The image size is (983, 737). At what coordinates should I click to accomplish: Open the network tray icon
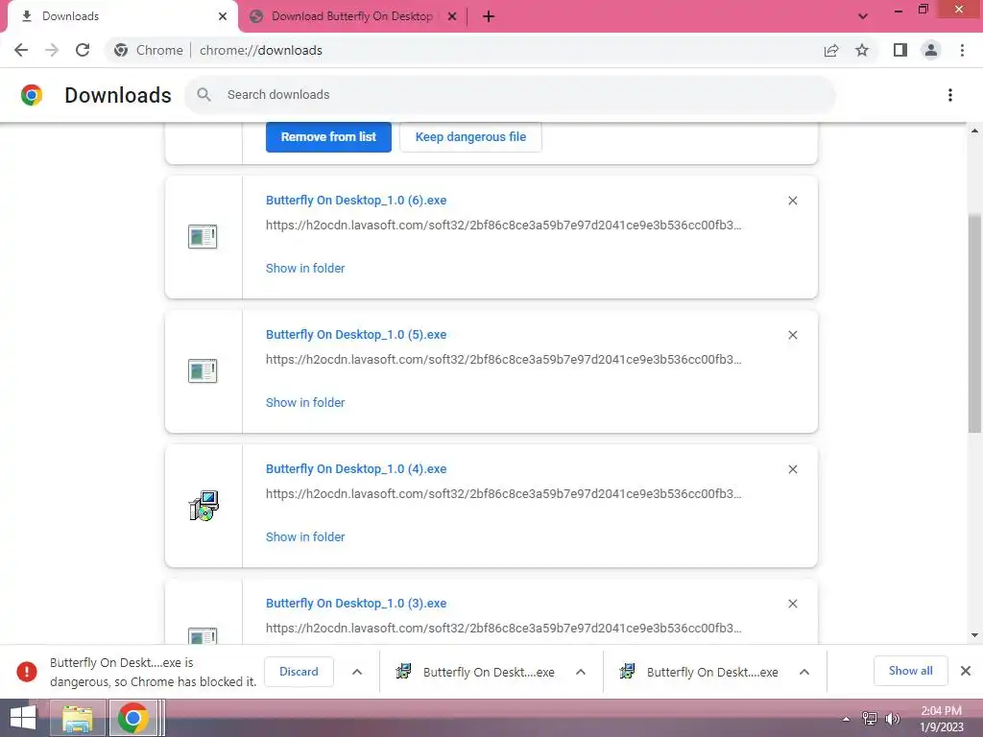(870, 719)
